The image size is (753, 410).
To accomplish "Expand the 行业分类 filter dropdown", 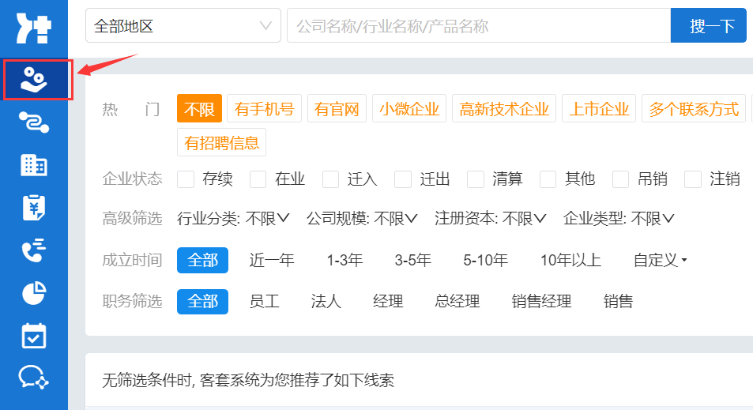I will (x=234, y=218).
